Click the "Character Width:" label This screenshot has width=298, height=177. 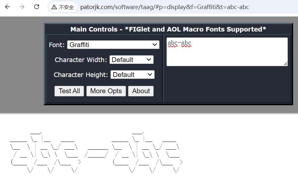click(81, 60)
